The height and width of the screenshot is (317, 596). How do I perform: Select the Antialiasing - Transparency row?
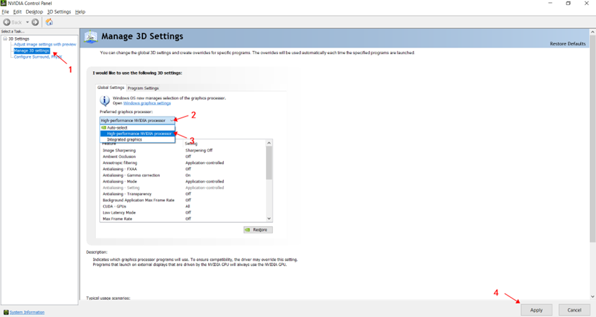pyautogui.click(x=183, y=194)
